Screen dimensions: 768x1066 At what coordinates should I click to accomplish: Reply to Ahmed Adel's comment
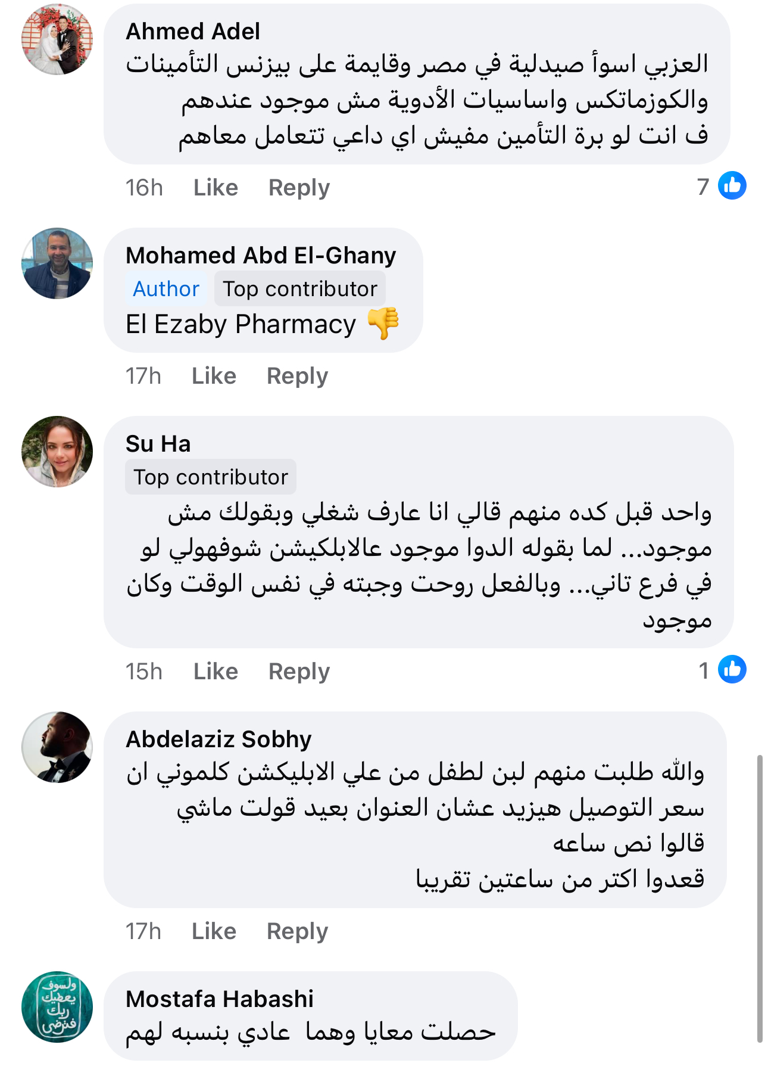pos(299,188)
